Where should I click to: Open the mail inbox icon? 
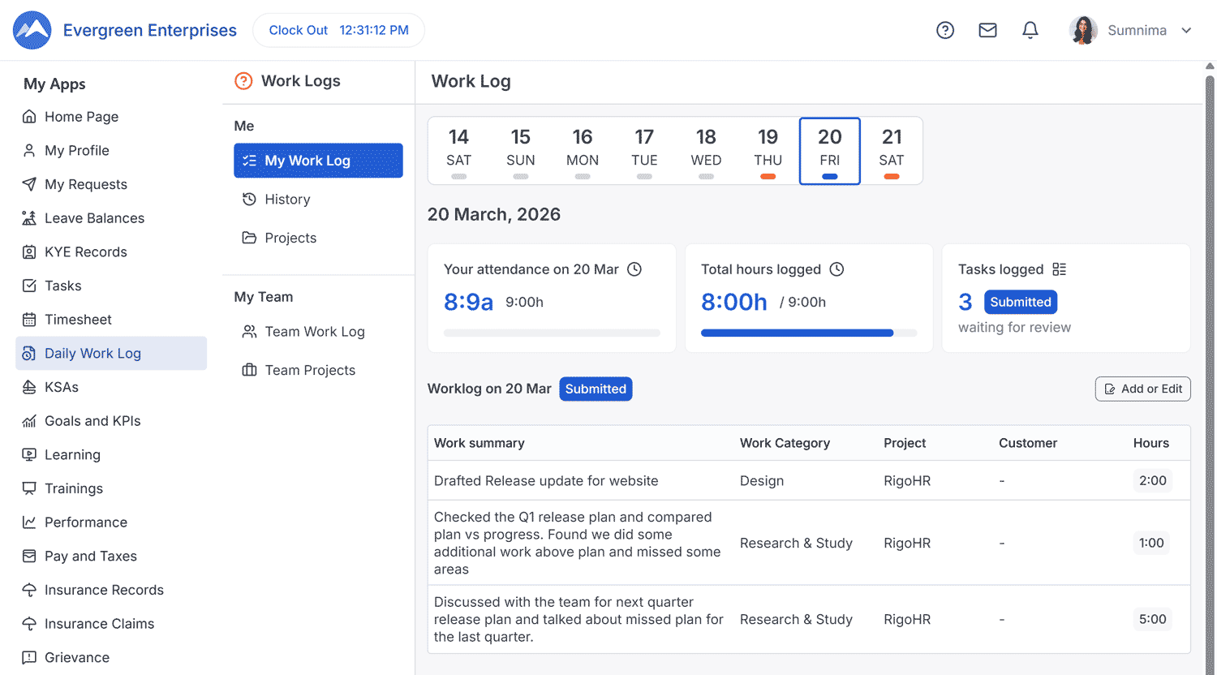pos(987,30)
